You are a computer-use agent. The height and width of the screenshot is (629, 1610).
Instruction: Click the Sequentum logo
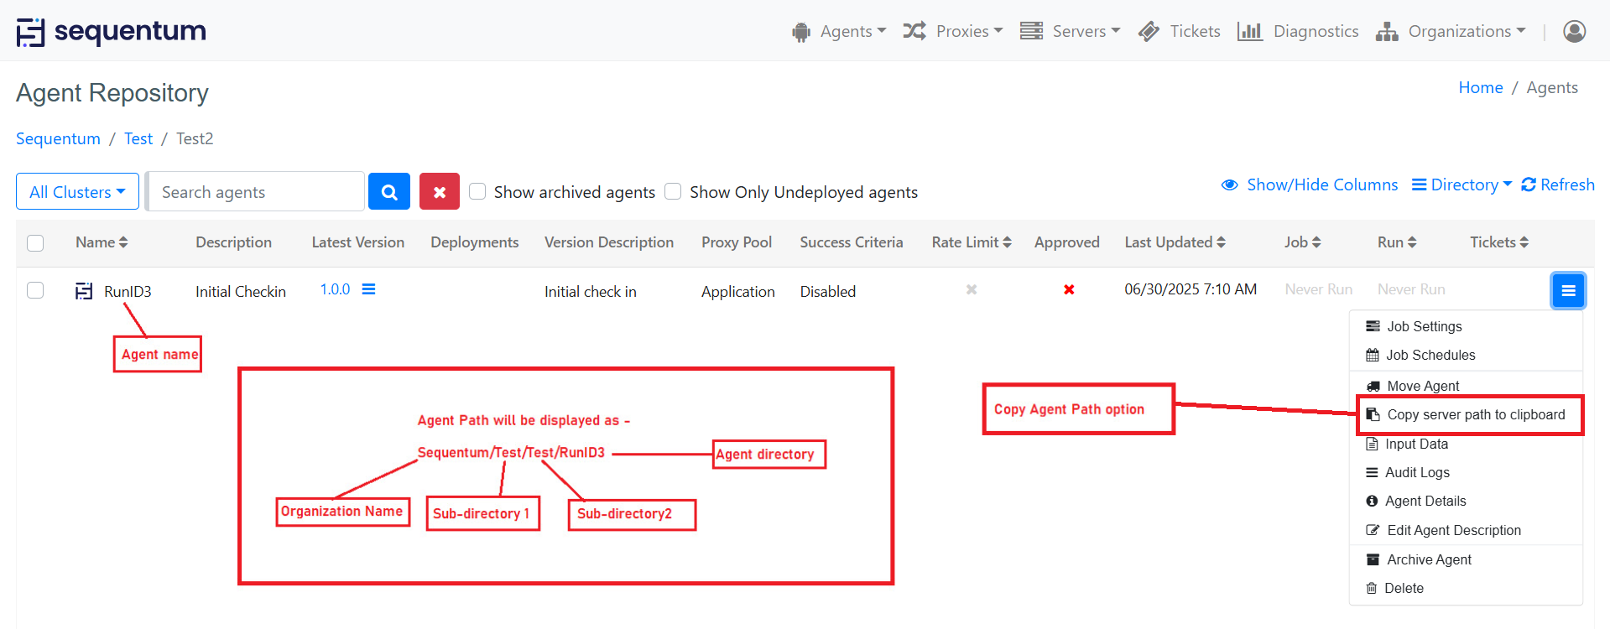coord(112,32)
